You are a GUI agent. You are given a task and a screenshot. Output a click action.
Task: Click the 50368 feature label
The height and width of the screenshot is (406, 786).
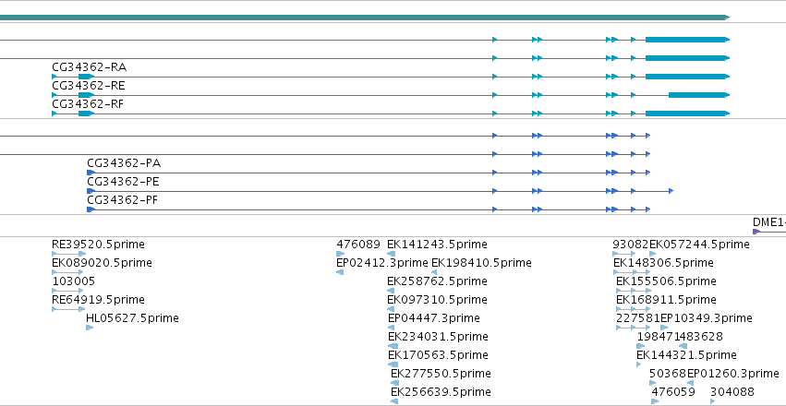coord(668,374)
